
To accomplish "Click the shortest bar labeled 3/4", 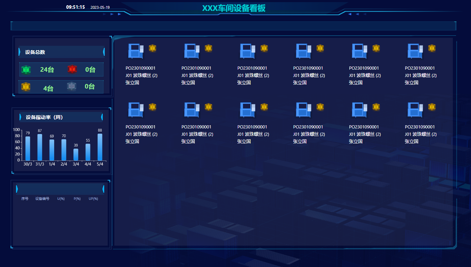I will 76,154.
